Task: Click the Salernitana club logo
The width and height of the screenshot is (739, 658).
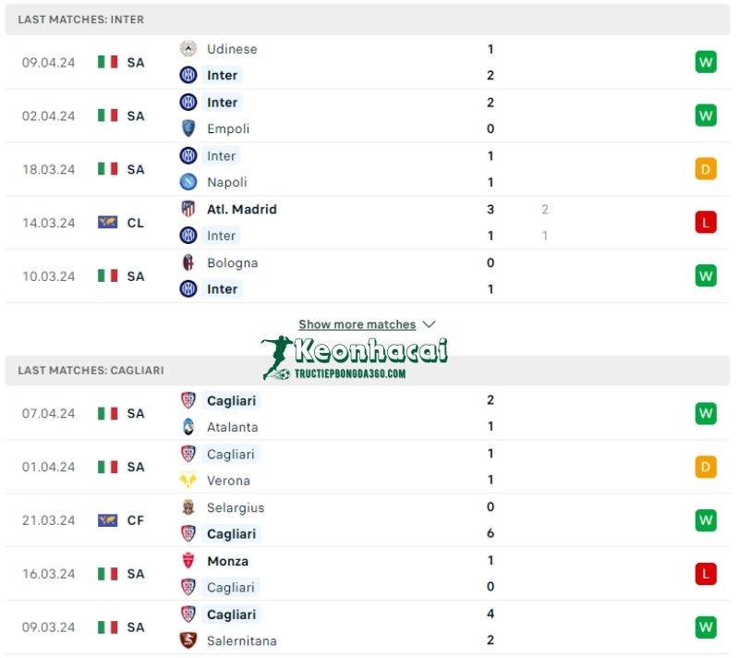Action: pyautogui.click(x=188, y=640)
